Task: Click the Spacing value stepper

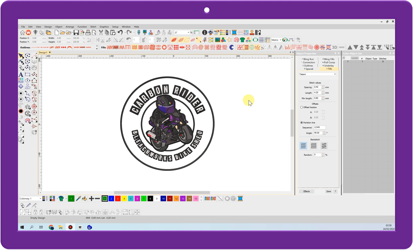Action: click(323, 87)
